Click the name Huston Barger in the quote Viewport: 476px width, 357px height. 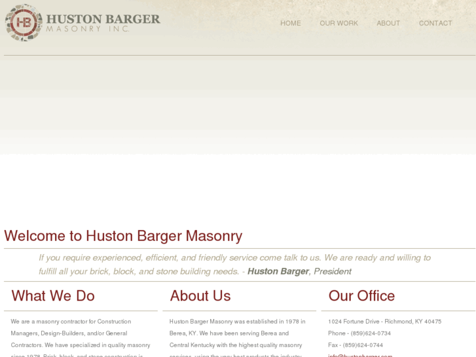[x=278, y=271]
